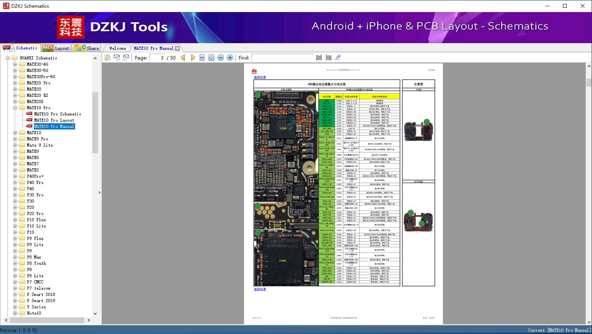Open the Share tab
592x334 pixels.
click(x=87, y=48)
